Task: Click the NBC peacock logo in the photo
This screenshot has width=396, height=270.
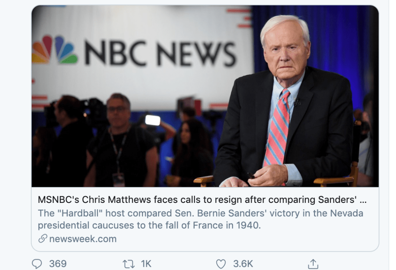Action: pos(54,51)
